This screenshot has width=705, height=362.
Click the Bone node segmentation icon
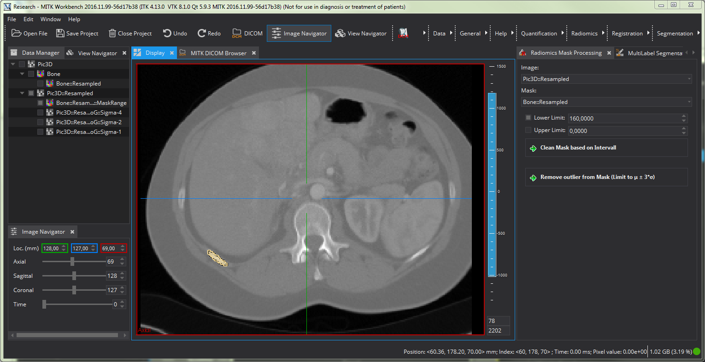[41, 74]
